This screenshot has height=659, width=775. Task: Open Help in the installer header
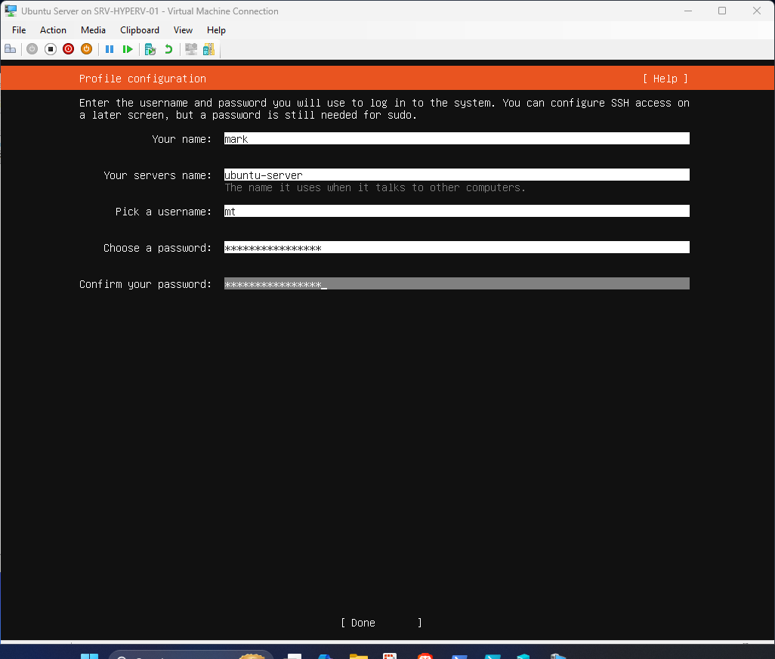(x=664, y=78)
